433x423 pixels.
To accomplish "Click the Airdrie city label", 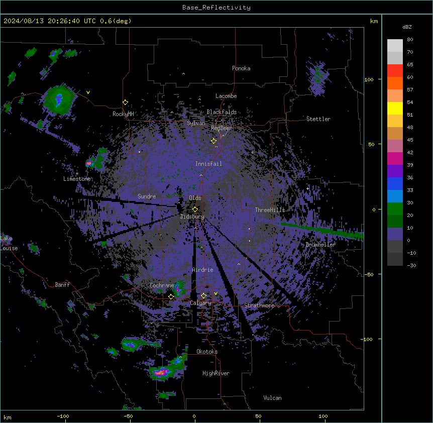I will pos(202,270).
